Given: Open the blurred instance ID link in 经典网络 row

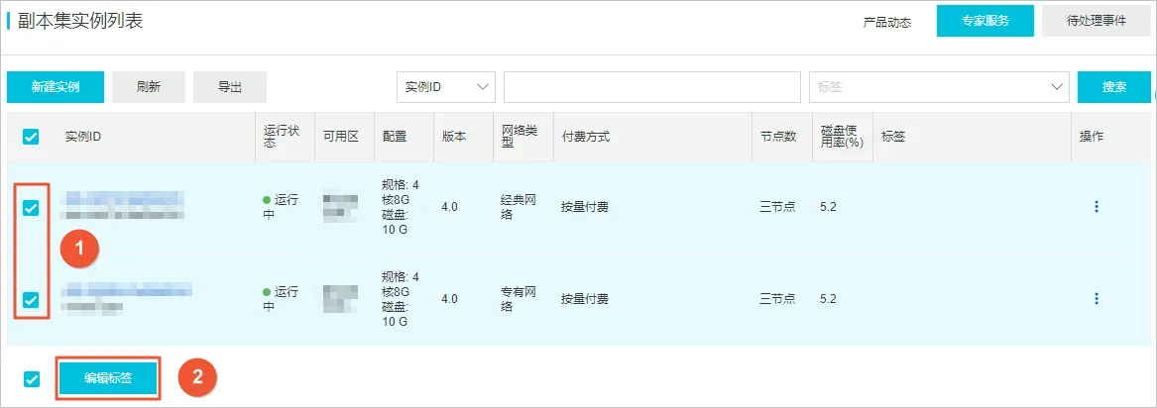Looking at the screenshot, I should (x=123, y=199).
